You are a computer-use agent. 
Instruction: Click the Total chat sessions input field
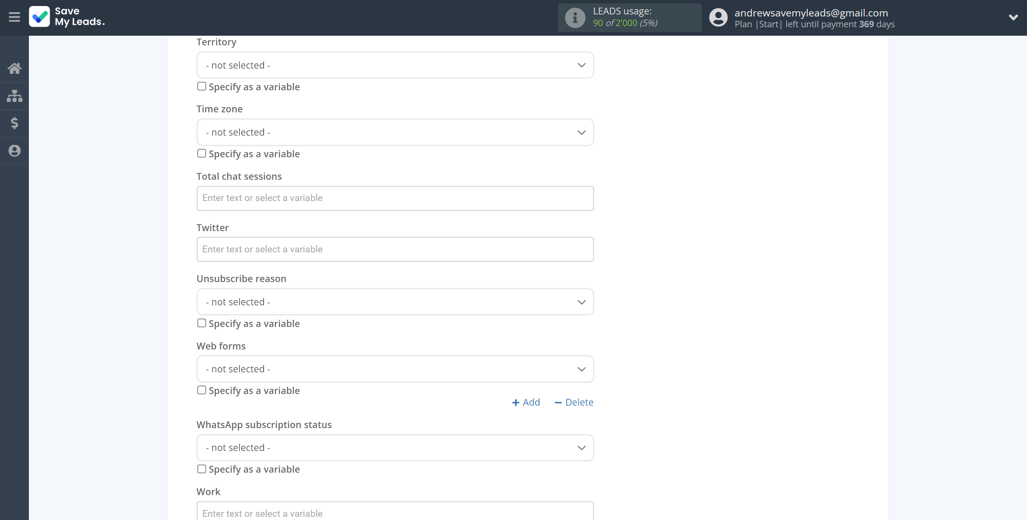395,198
